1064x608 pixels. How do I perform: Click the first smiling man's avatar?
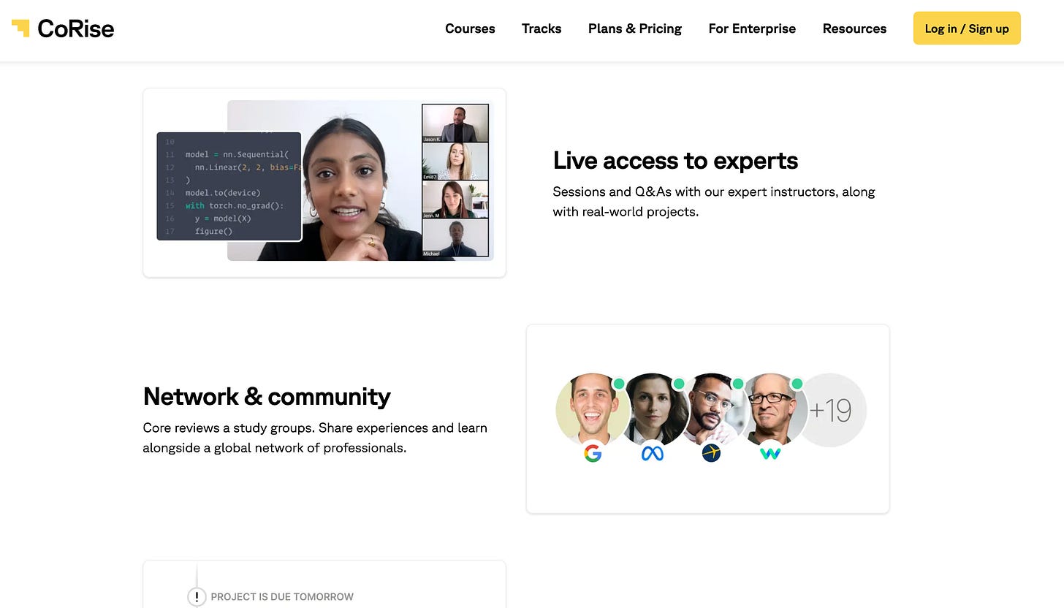[591, 410]
